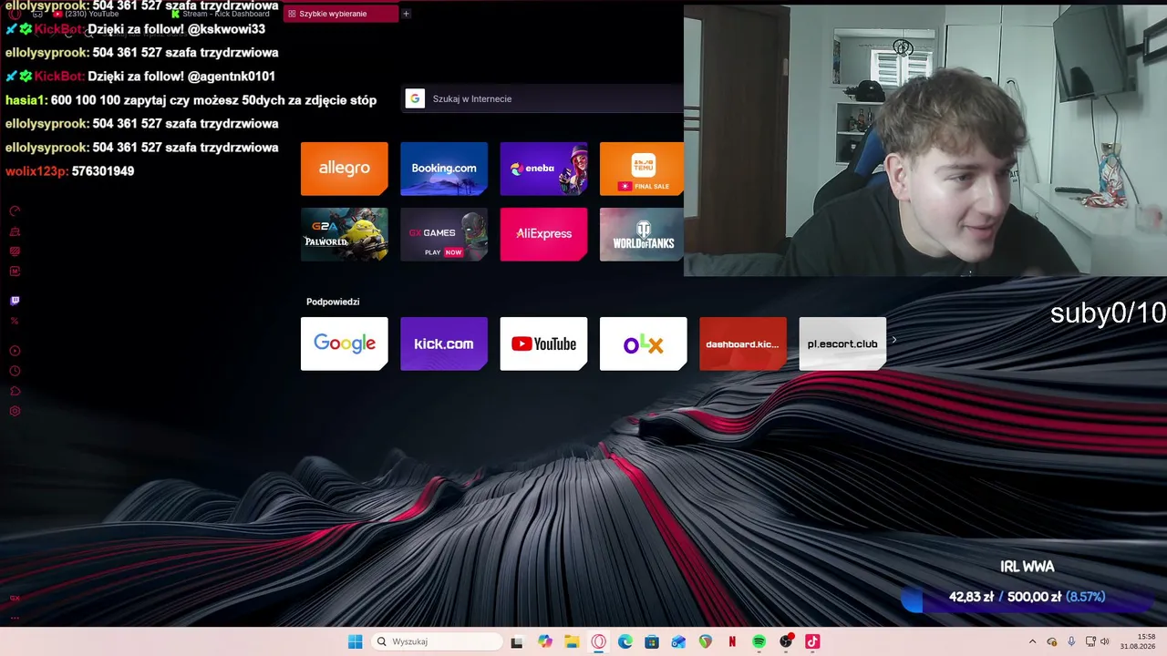Viewport: 1167px width, 656px height.
Task: Open the OLX suggestion tile
Action: pos(643,343)
